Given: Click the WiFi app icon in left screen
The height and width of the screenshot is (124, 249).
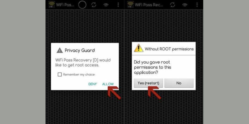Looking at the screenshot, I should click(x=52, y=5).
